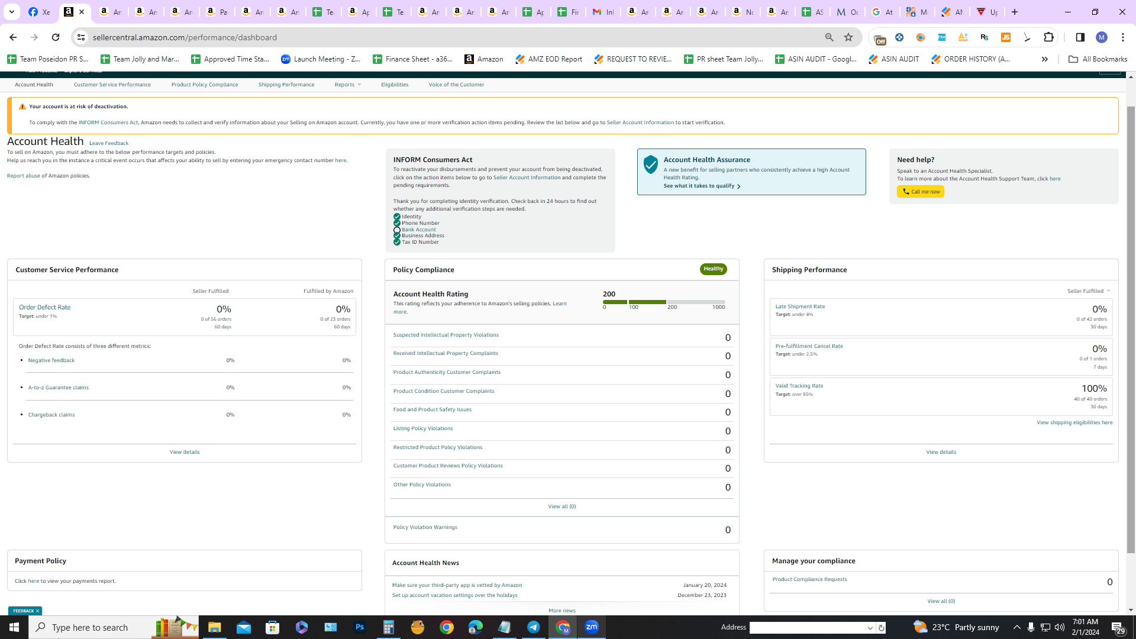
Task: Open Zoom from the taskbar
Action: click(x=592, y=627)
